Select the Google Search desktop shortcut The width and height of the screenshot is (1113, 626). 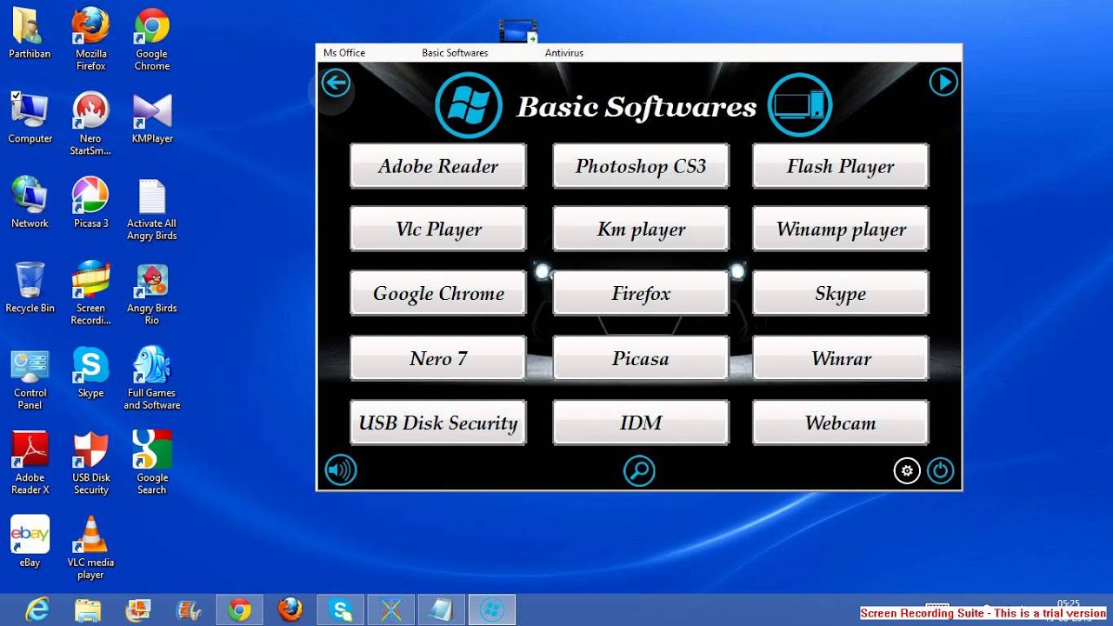click(151, 463)
